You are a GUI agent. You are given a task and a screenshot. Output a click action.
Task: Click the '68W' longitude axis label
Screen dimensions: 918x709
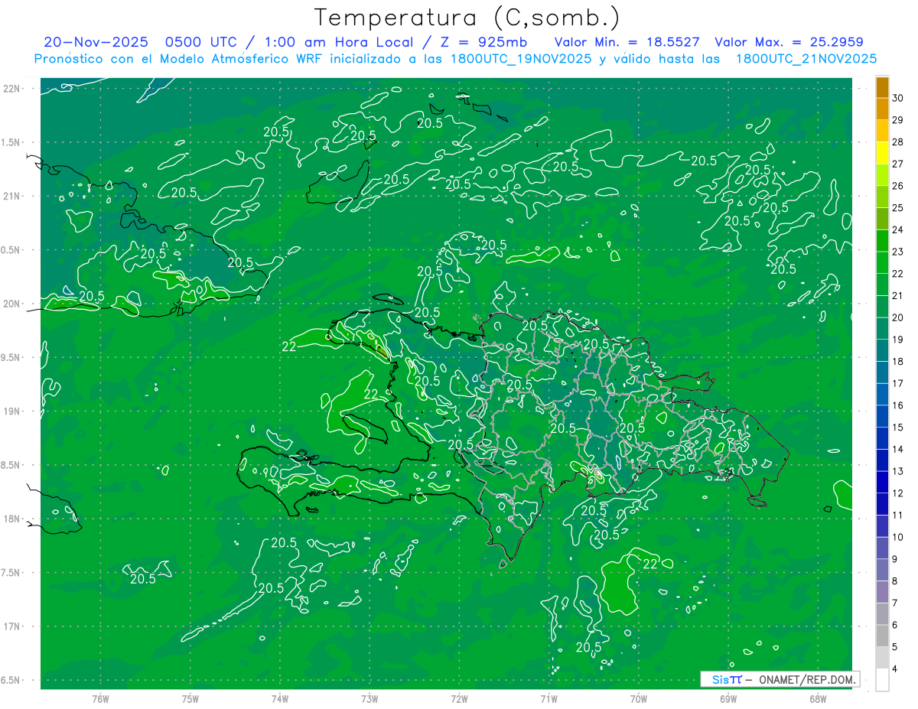tap(818, 699)
